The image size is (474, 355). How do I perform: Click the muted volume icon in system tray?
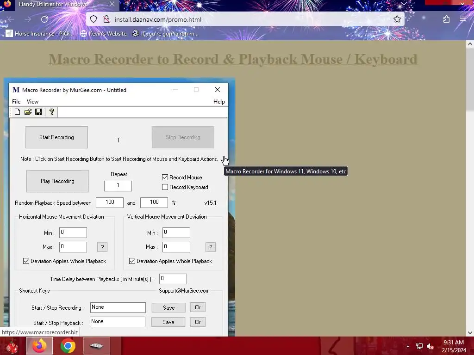(431, 346)
